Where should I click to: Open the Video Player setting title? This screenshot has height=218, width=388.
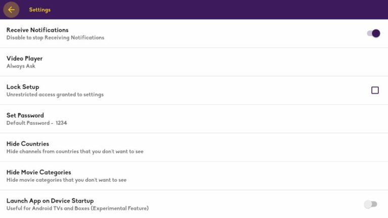coord(24,59)
